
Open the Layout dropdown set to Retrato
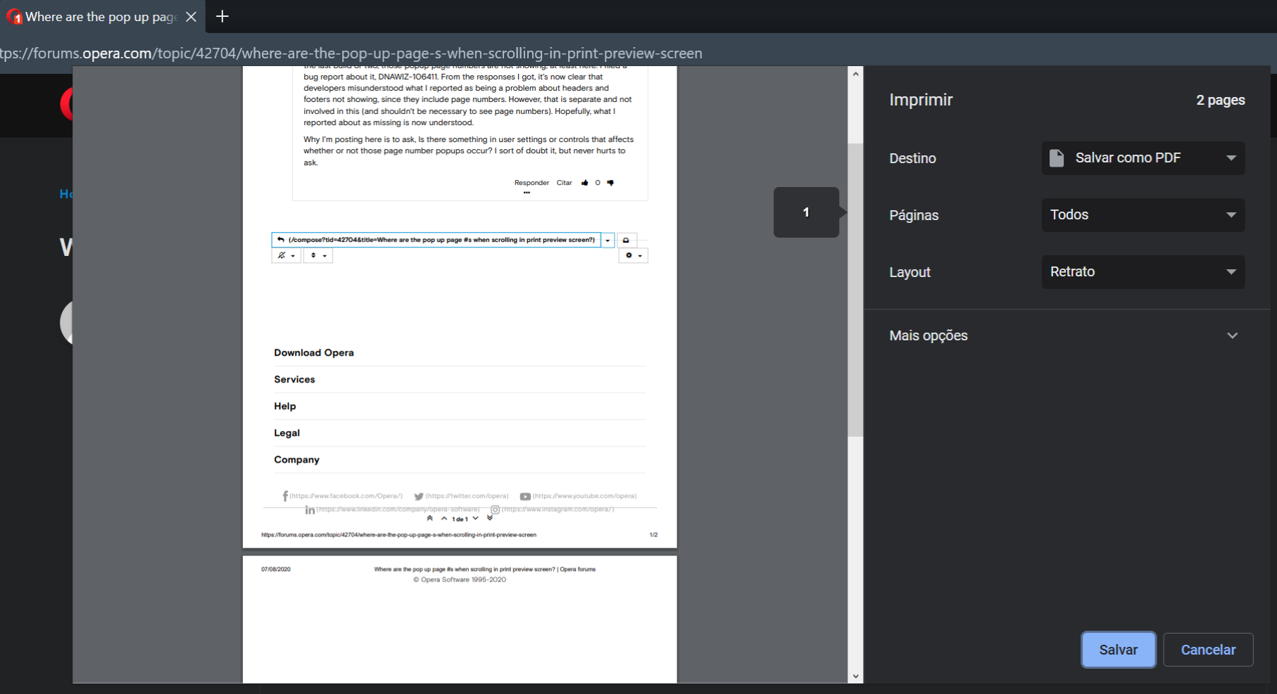1143,272
